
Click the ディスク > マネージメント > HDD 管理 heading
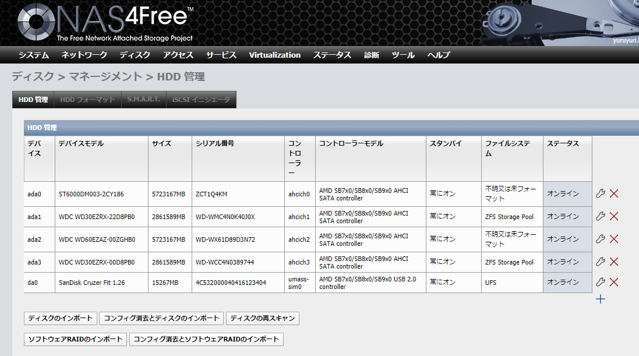[x=108, y=77]
